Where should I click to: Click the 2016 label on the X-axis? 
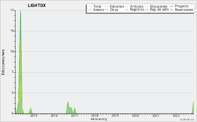point(54,116)
